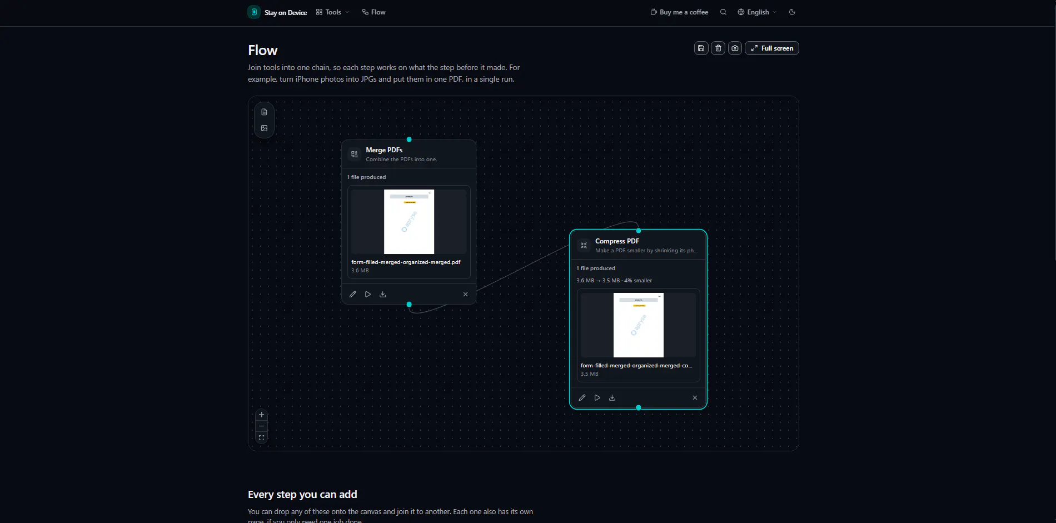Click the merged PDF thumbnail in Merge PDFs node
Screen dimensions: 1056x523
(409, 222)
